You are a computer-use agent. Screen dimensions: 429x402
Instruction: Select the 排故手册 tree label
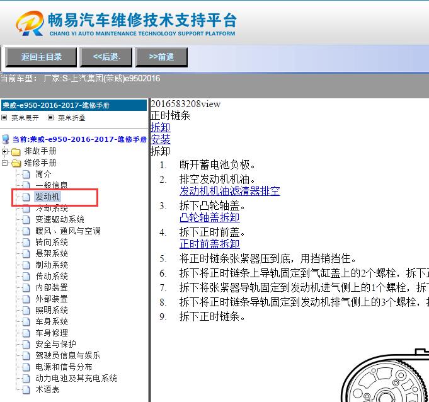[40, 151]
